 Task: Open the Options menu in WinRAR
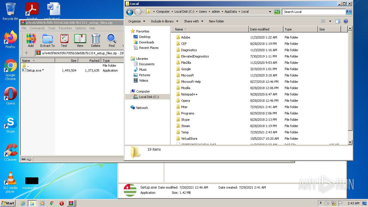80,28
